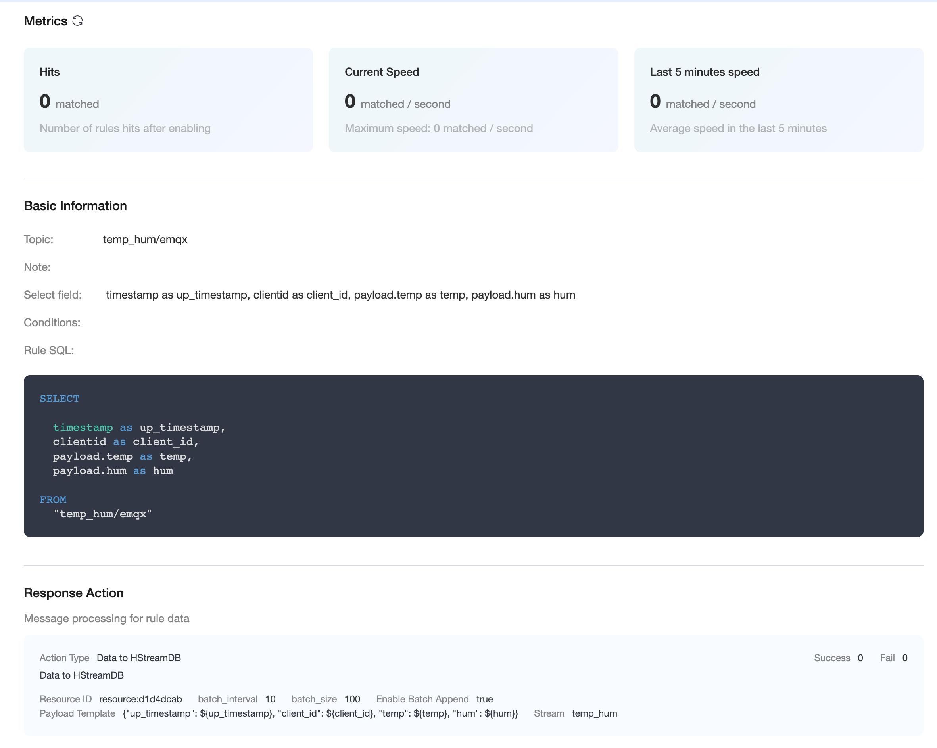Click the Basic Information heading

coord(75,206)
